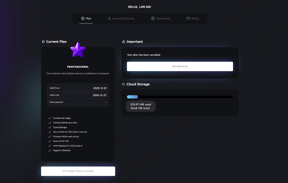This screenshot has width=288, height=183.
Task: Click the person icon for Account & Security
Action: point(109,18)
